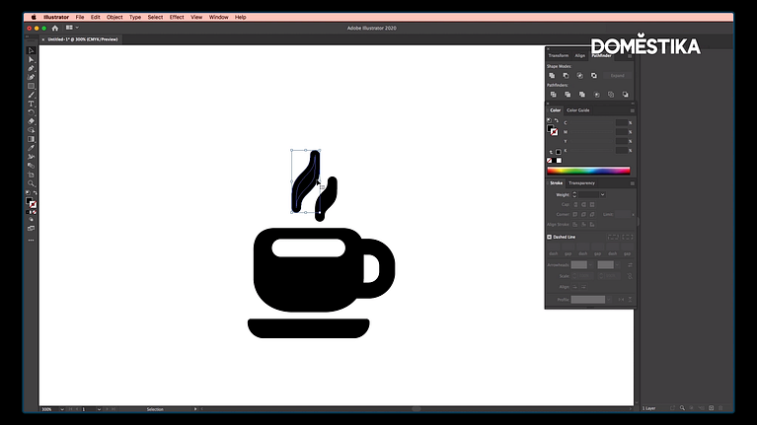Activate the Zoom tool
Viewport: 757px width, 425px height.
pyautogui.click(x=31, y=183)
